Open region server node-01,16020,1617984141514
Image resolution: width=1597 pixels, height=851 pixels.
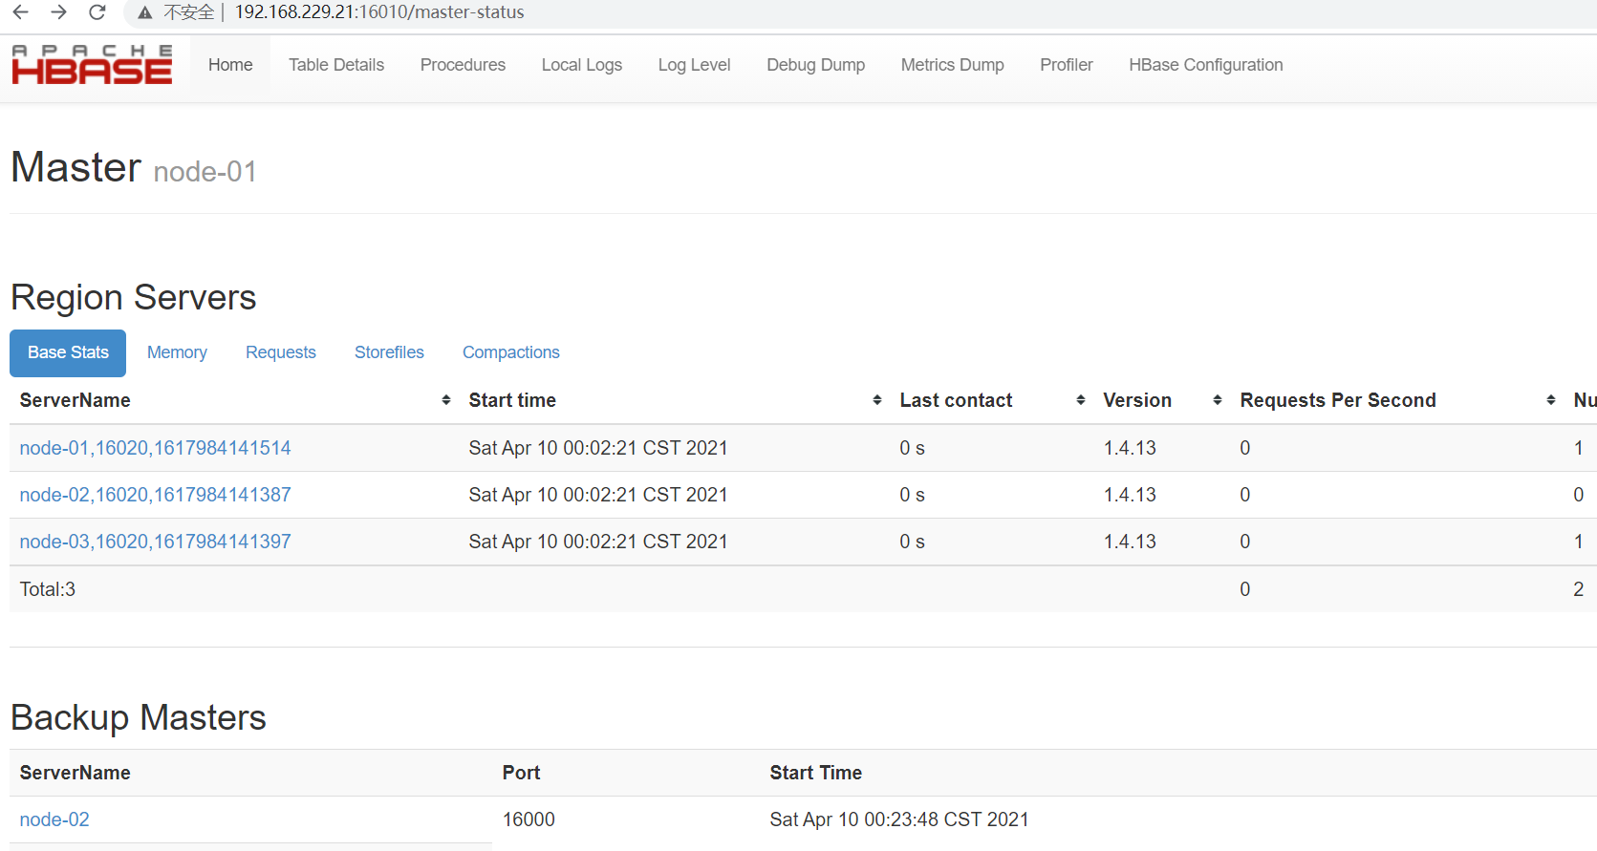[155, 448]
